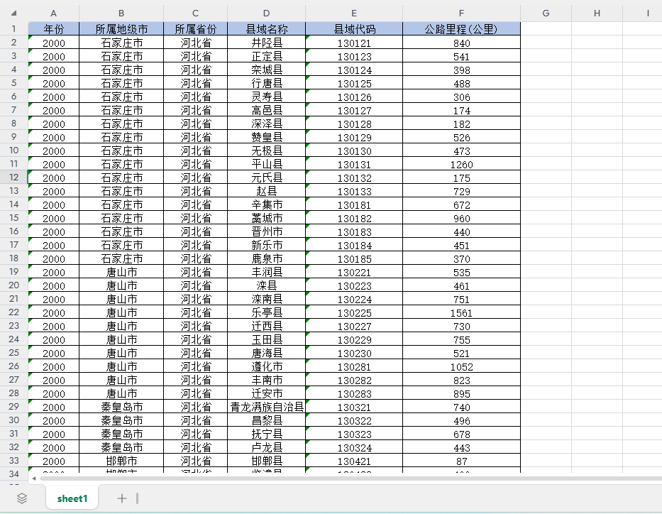Image resolution: width=662 pixels, height=514 pixels.
Task: Select road mileage cell 87
Action: pos(461,461)
